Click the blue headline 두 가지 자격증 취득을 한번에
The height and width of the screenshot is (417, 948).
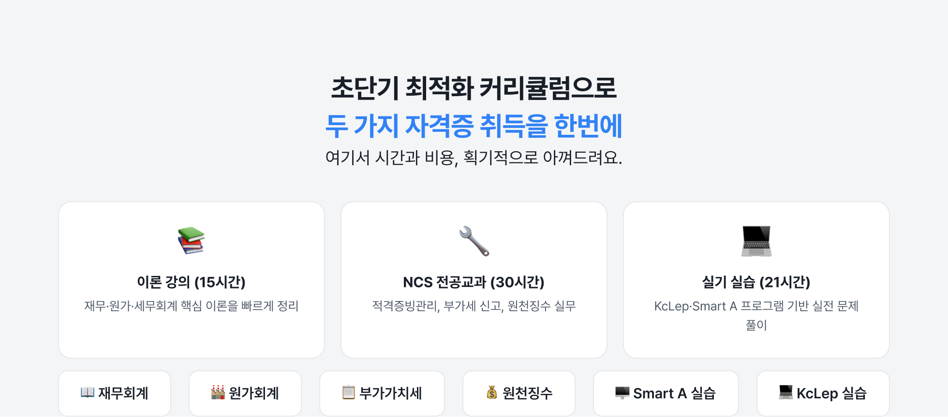[x=474, y=126]
